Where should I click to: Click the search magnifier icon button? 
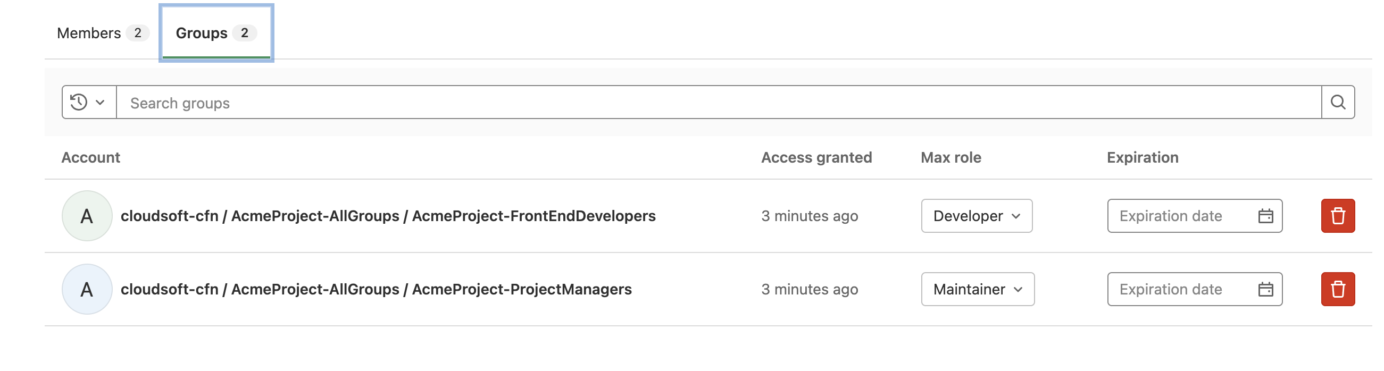pos(1338,102)
